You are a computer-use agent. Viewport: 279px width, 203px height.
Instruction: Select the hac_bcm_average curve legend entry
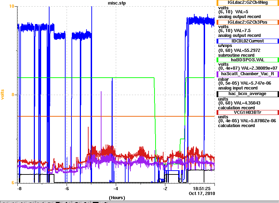(248, 94)
